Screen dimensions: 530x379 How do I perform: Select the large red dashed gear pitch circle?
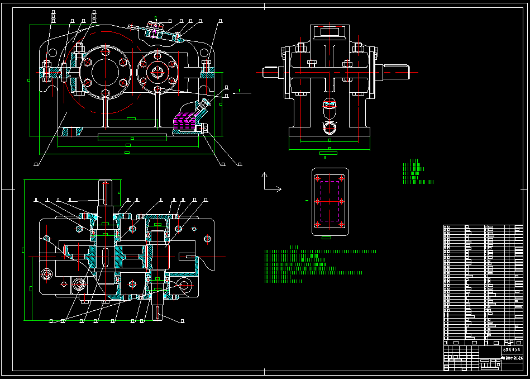tap(106, 72)
